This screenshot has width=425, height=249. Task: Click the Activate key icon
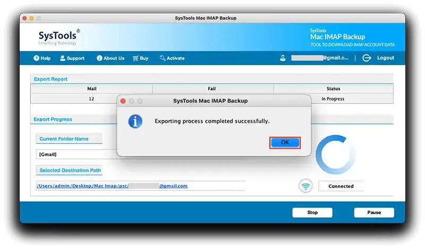tap(163, 58)
